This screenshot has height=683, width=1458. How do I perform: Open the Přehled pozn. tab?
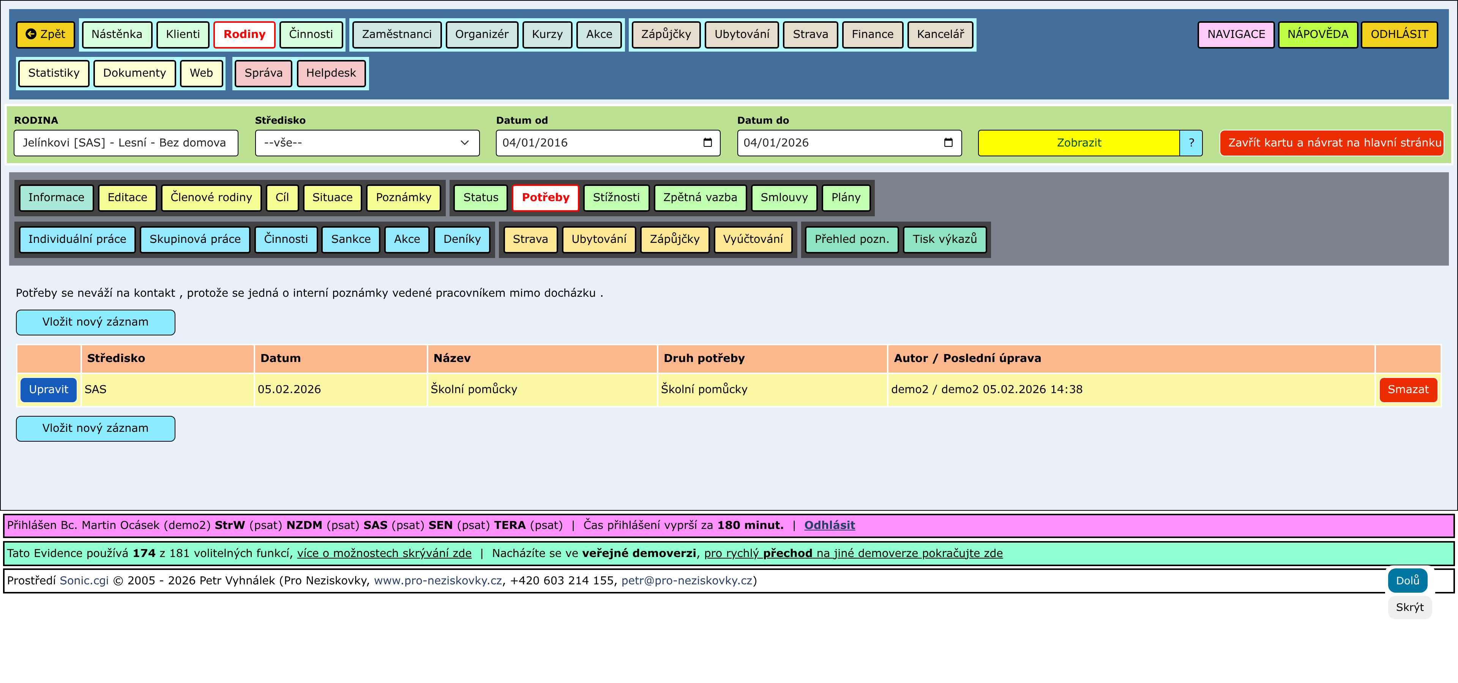[x=851, y=240]
